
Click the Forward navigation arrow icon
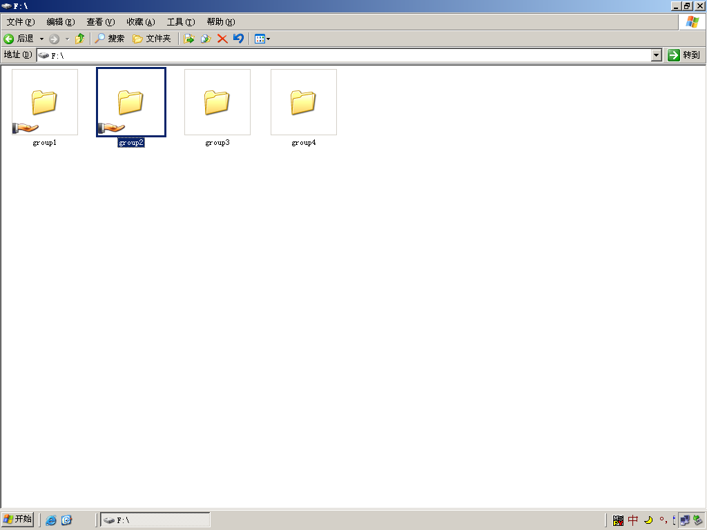[x=54, y=39]
